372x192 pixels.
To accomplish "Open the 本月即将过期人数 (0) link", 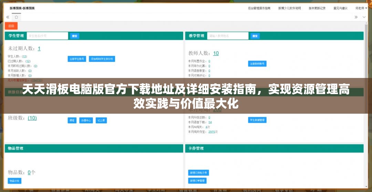I will (x=35, y=66).
